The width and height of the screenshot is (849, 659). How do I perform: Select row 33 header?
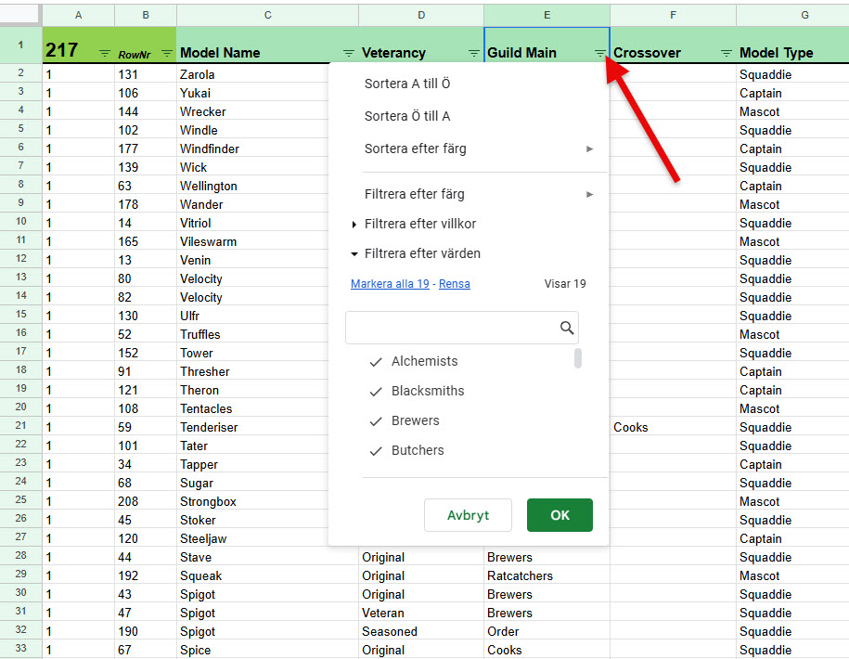point(21,648)
